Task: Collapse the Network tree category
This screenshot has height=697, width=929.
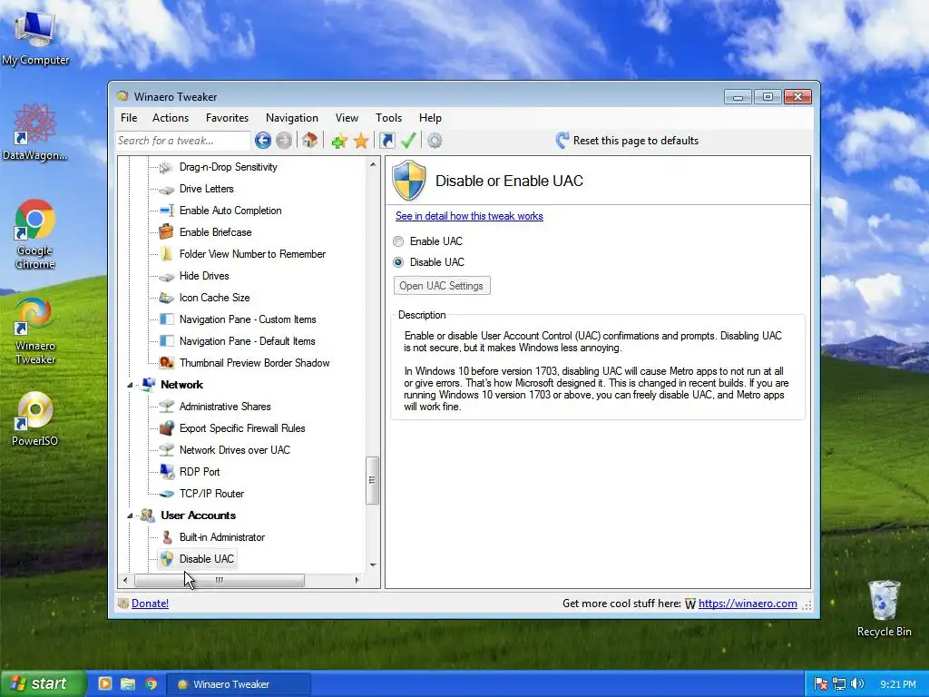Action: (130, 385)
